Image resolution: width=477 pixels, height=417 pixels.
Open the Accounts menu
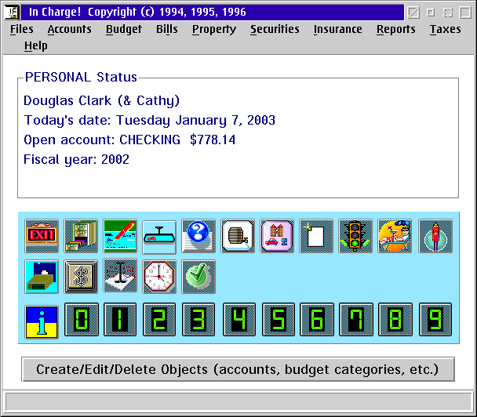[69, 29]
